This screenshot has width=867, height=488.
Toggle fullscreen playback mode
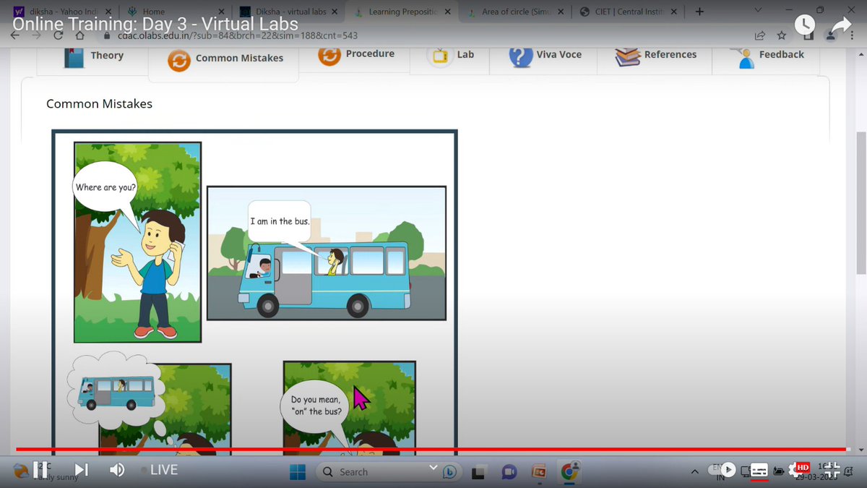[x=832, y=469]
